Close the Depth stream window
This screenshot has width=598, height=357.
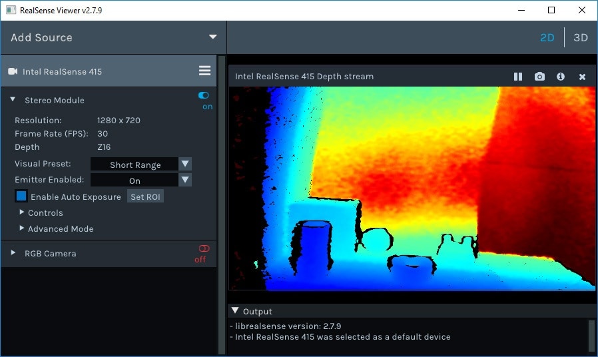(x=582, y=77)
